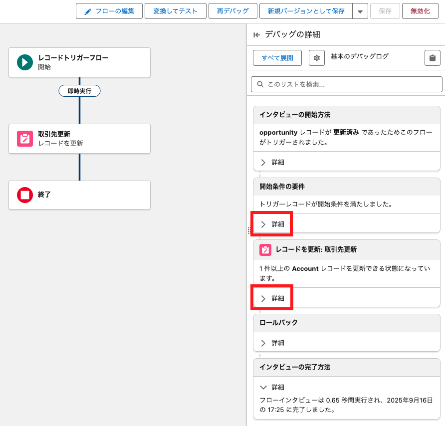445x426 pixels.
Task: Click the clipboard copy log icon
Action: tap(432, 58)
